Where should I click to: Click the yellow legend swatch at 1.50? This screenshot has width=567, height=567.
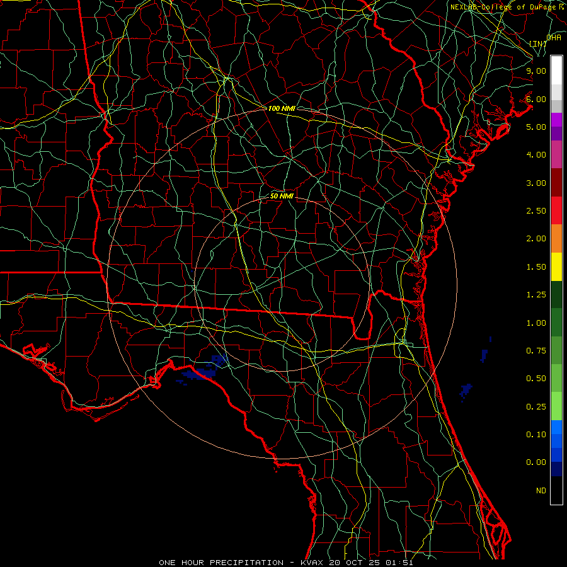(x=556, y=266)
